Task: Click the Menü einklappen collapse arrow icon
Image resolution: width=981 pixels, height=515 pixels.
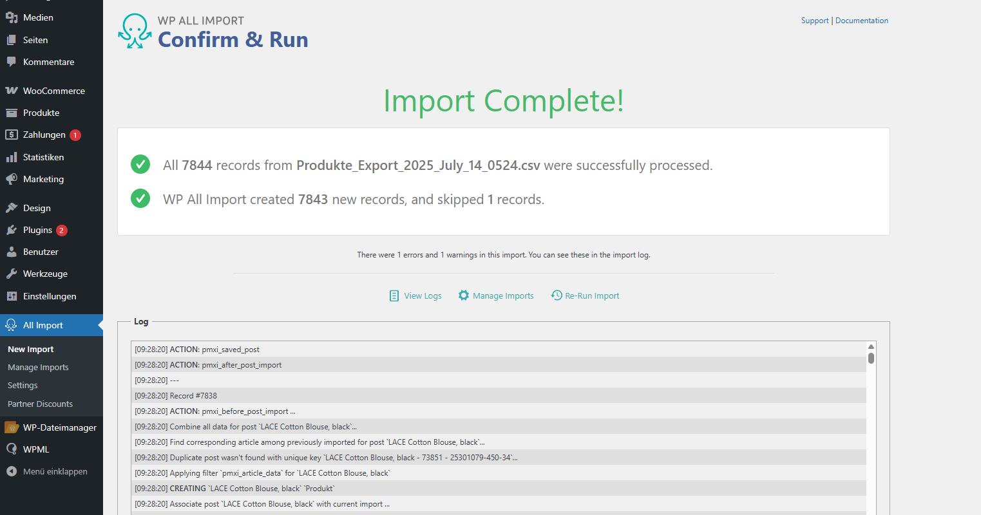Action: 11,471
